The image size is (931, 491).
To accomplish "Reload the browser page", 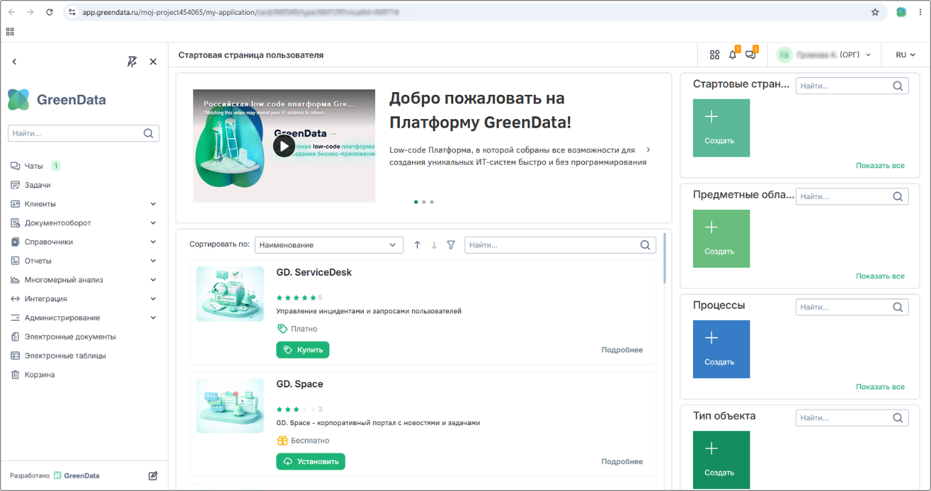I will (x=49, y=12).
